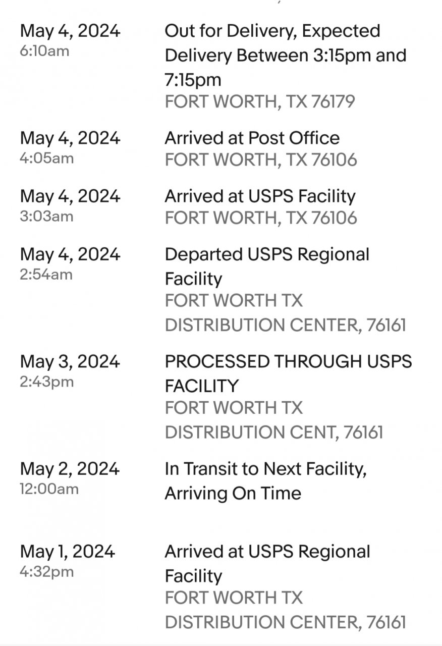Click the May 3, 2024 date
Screen dimensions: 442x646
pos(70,361)
